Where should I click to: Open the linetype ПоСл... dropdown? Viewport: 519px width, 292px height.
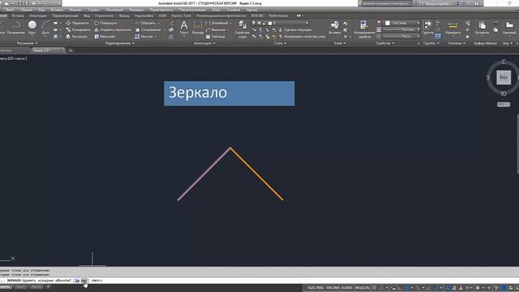pyautogui.click(x=401, y=36)
